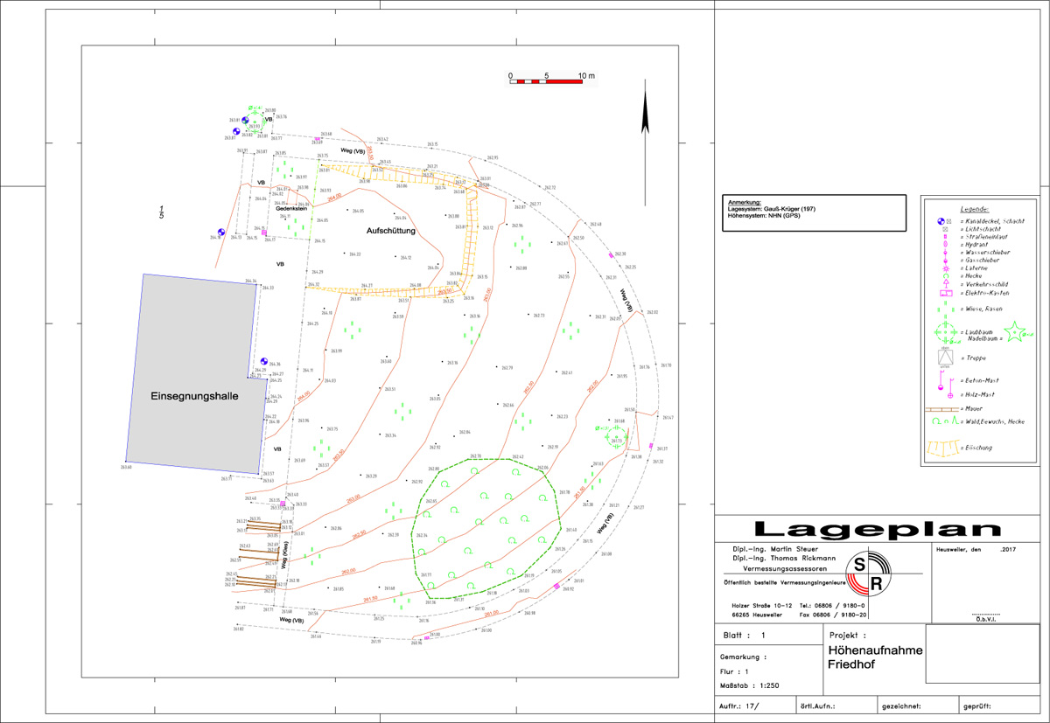
Task: Click the Fax 06806 / 9180-20 number
Action: (832, 615)
